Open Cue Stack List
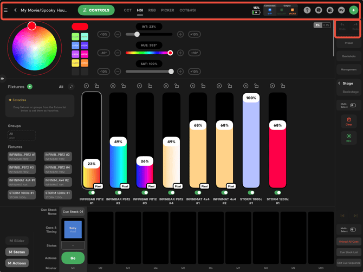This screenshot has width=363, height=272. [x=349, y=252]
